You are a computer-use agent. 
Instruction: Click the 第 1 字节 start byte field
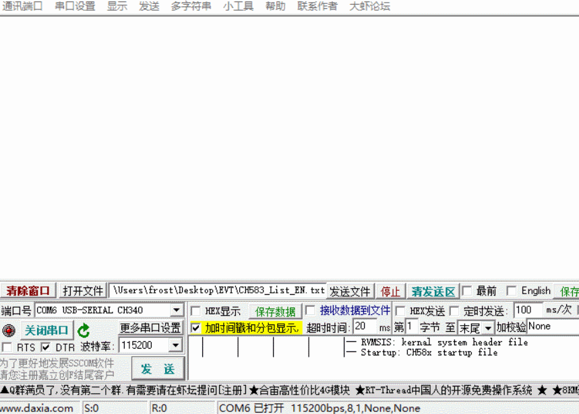(x=411, y=326)
